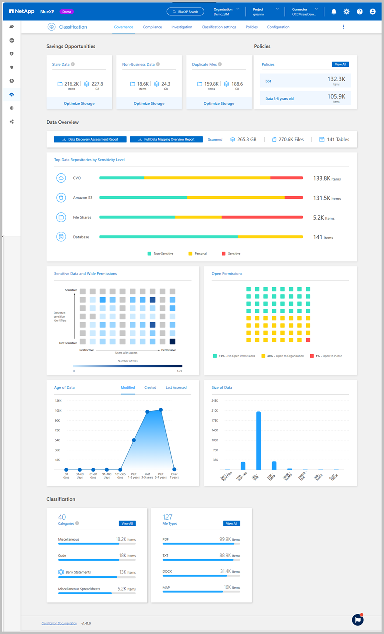Click the Categories info icon

[77, 524]
